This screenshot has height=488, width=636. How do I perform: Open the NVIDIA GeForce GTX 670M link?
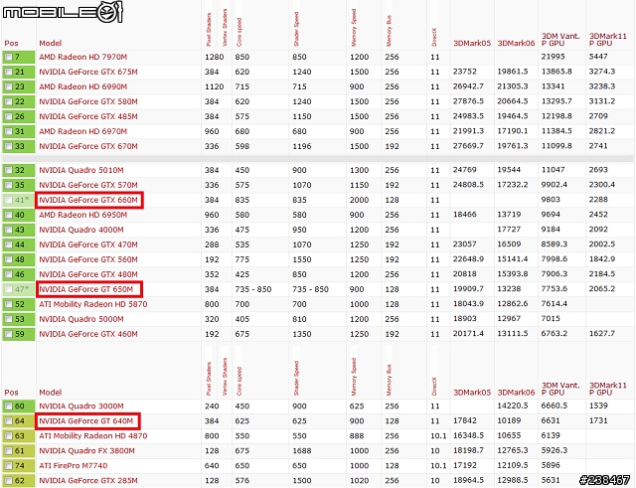[88, 146]
